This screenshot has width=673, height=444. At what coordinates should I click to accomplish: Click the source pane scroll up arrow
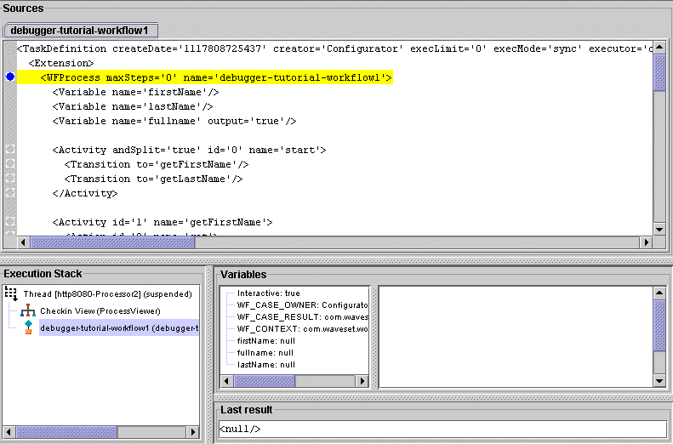point(659,47)
